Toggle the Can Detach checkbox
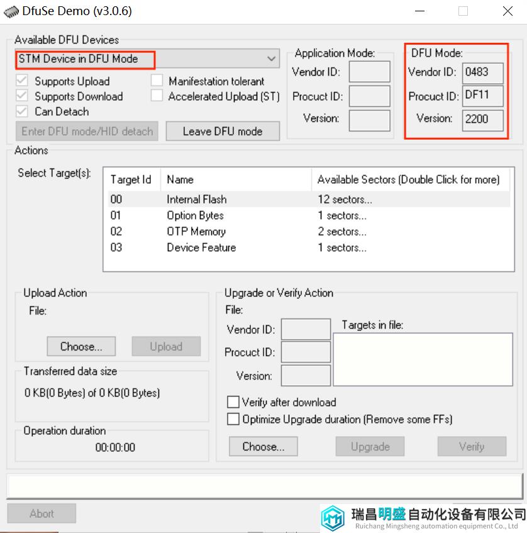The image size is (527, 533). [x=22, y=111]
